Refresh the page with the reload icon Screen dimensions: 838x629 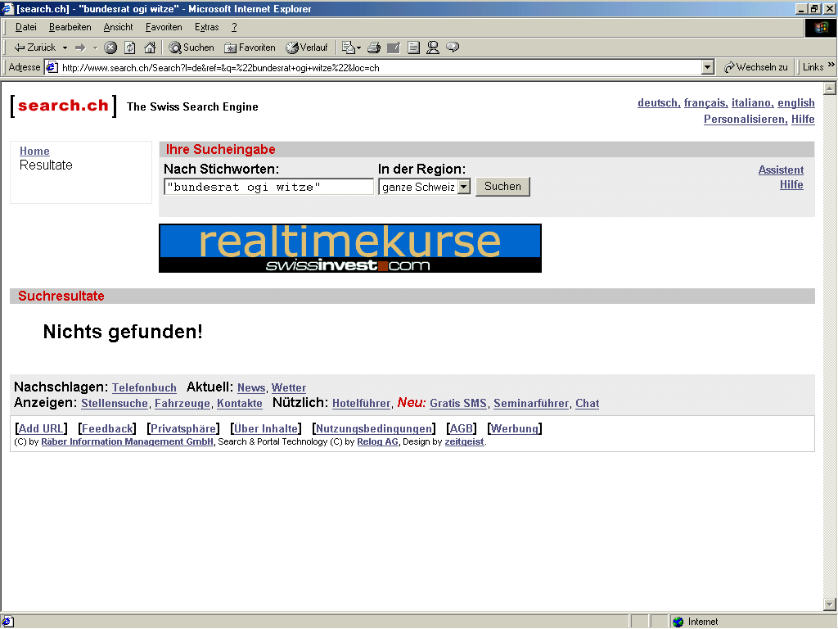(x=130, y=48)
